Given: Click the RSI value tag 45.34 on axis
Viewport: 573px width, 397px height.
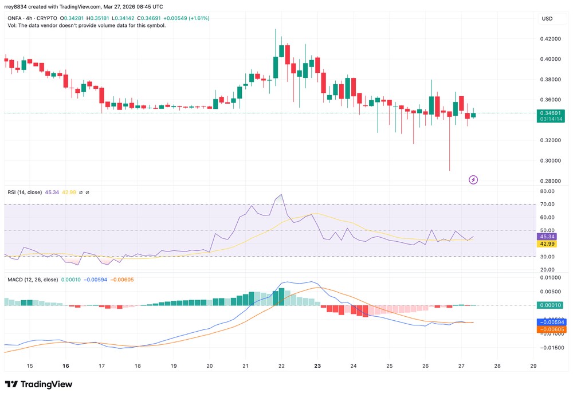Looking at the screenshot, I should pos(547,237).
